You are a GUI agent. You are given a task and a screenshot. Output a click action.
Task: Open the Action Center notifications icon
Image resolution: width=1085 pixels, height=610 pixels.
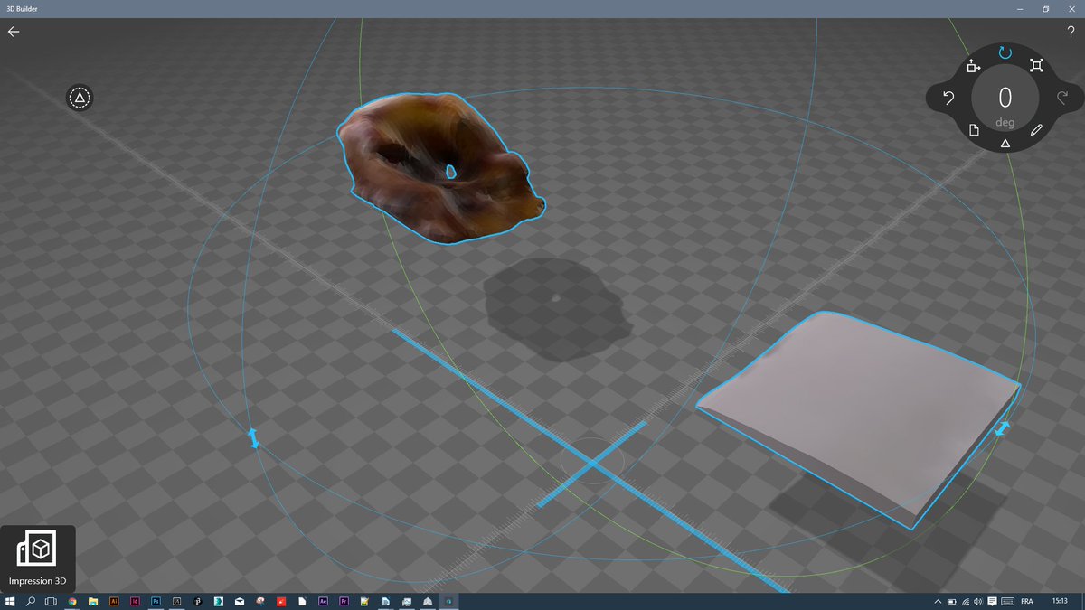coord(993,601)
